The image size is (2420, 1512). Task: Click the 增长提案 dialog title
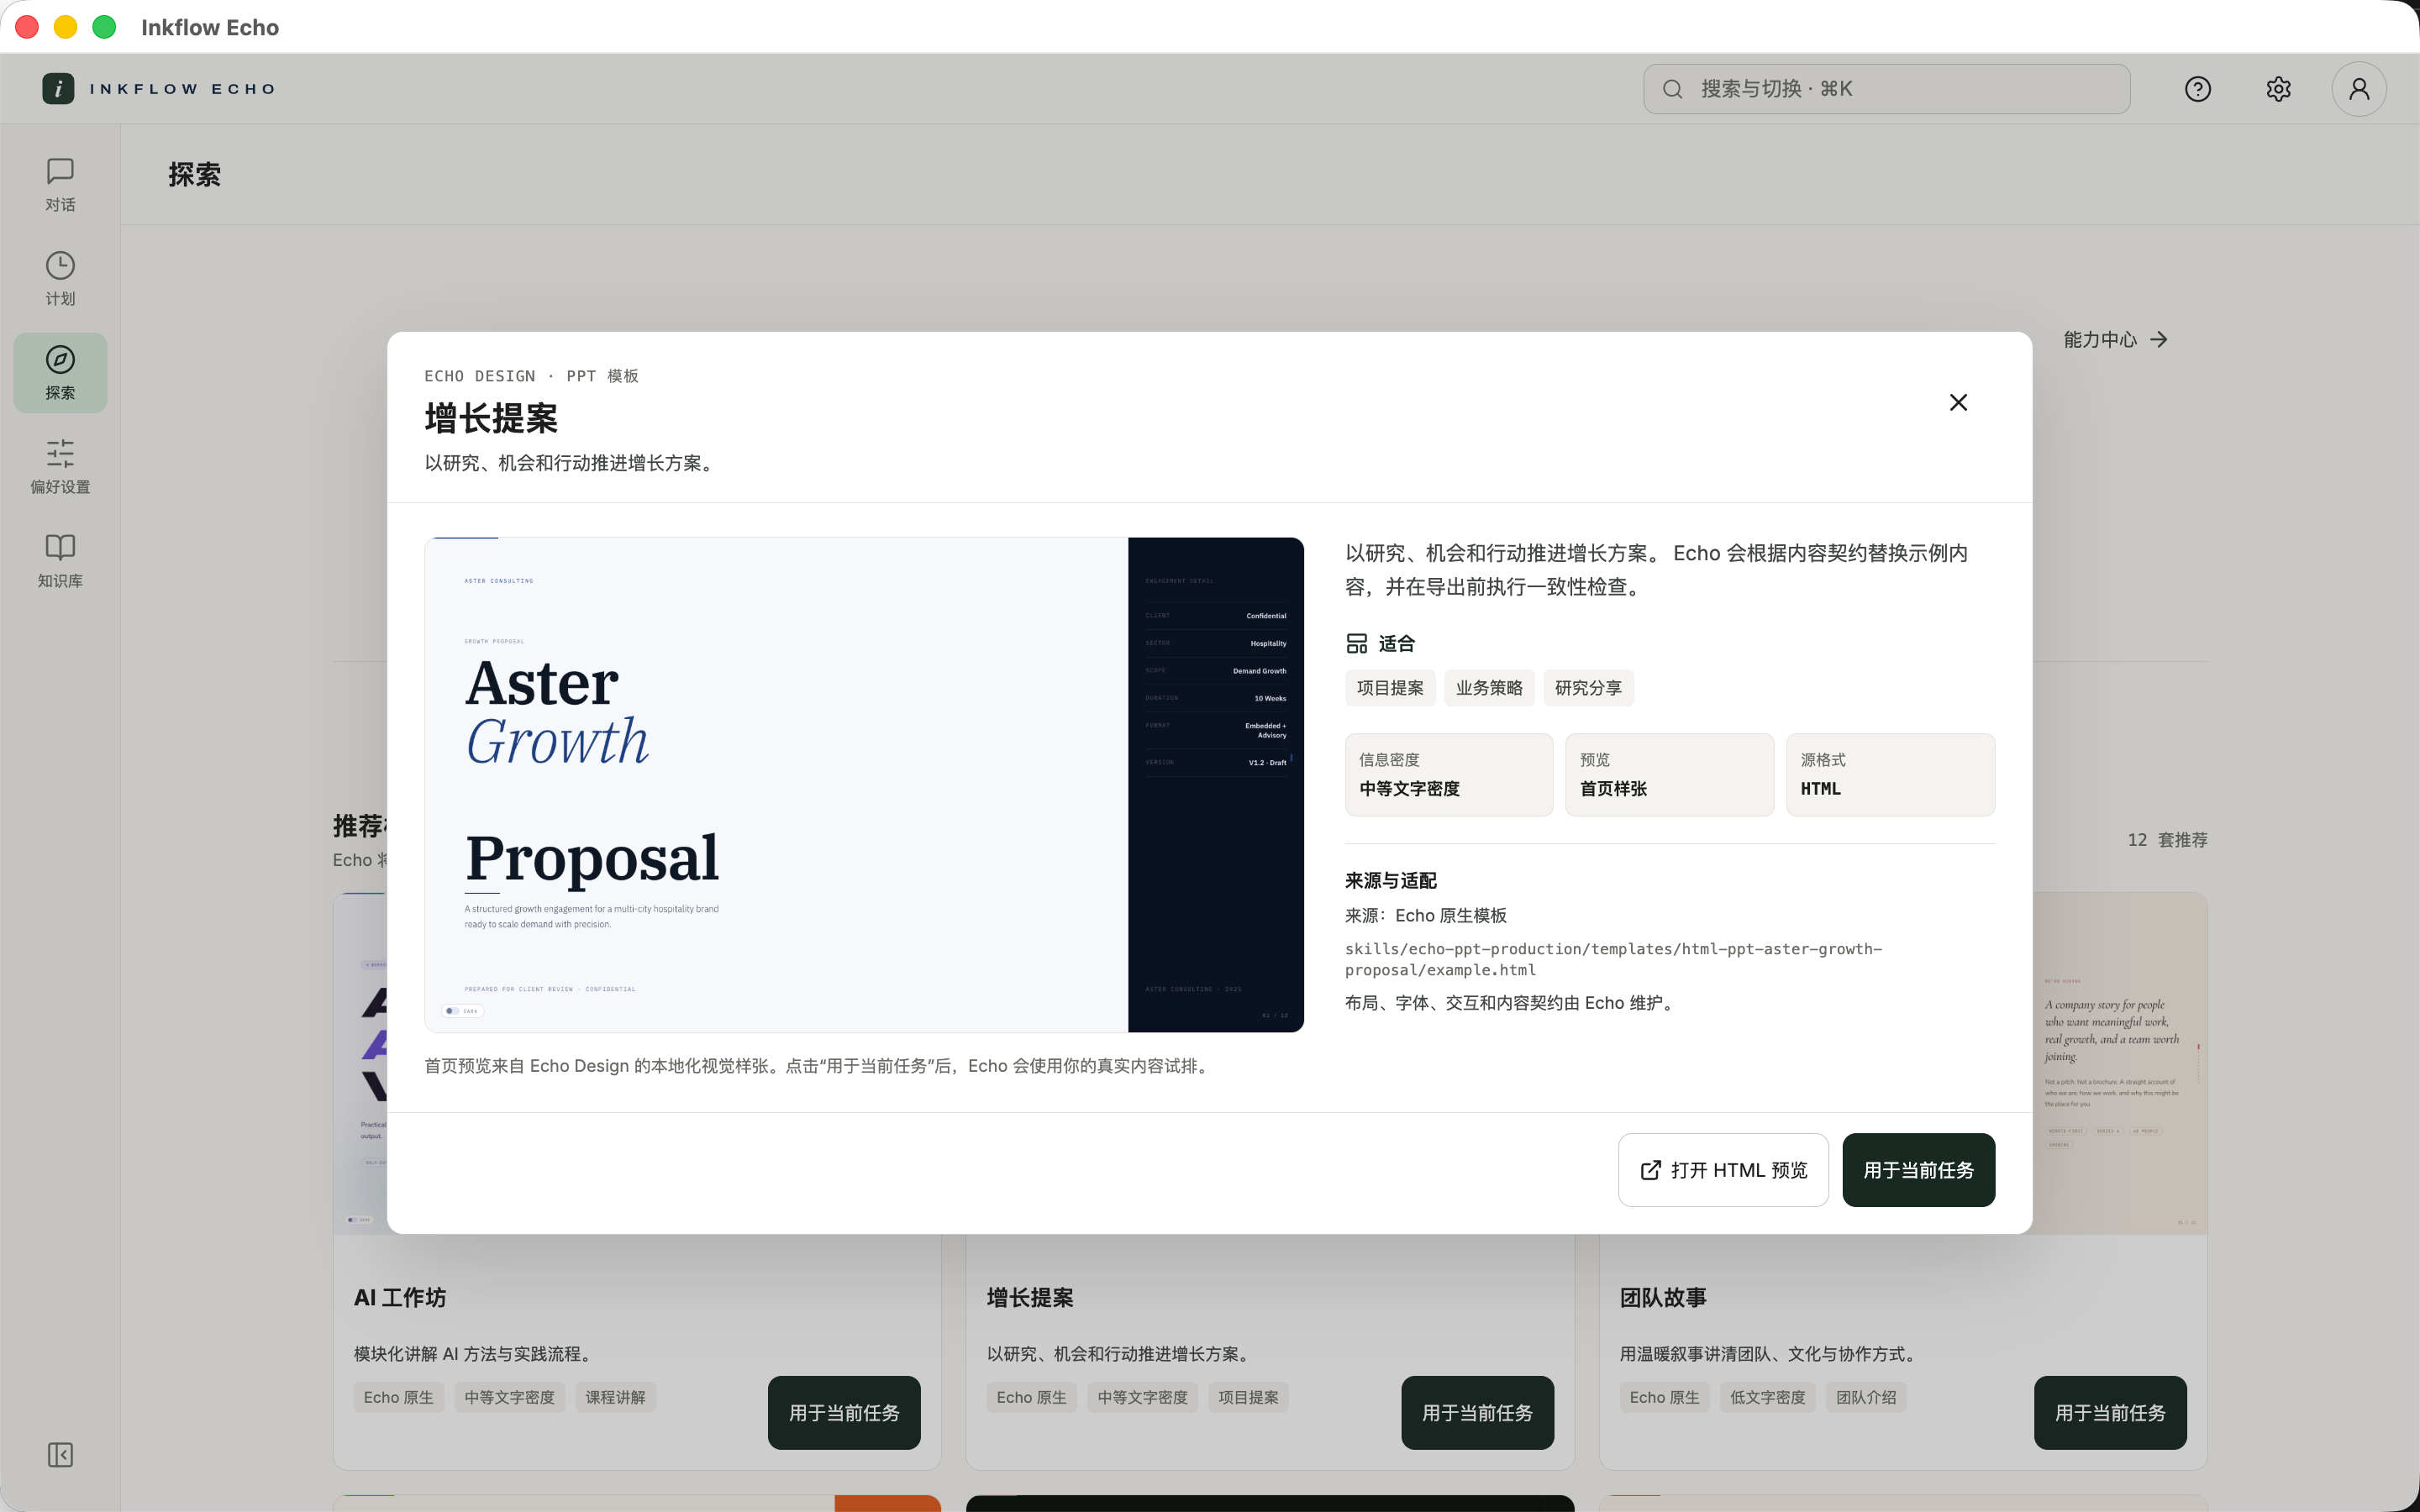pos(491,418)
